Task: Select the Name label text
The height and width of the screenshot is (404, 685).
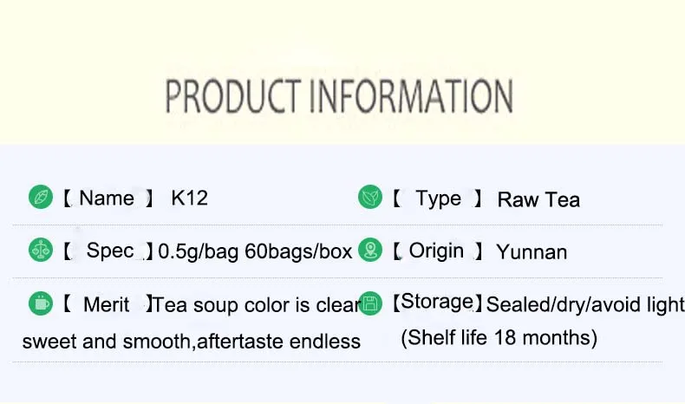Action: click(x=107, y=198)
